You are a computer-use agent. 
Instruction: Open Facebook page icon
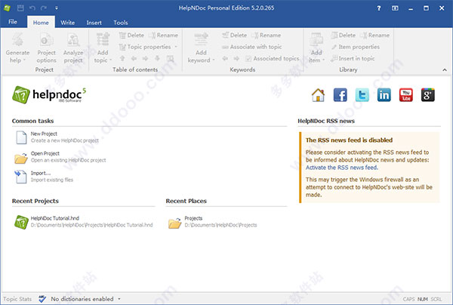click(340, 95)
